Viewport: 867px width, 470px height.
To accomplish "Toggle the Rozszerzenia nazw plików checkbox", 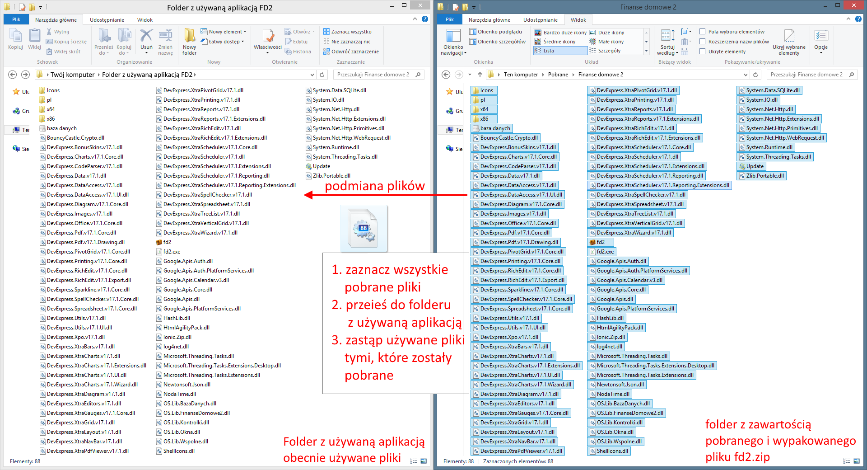I will click(x=703, y=42).
